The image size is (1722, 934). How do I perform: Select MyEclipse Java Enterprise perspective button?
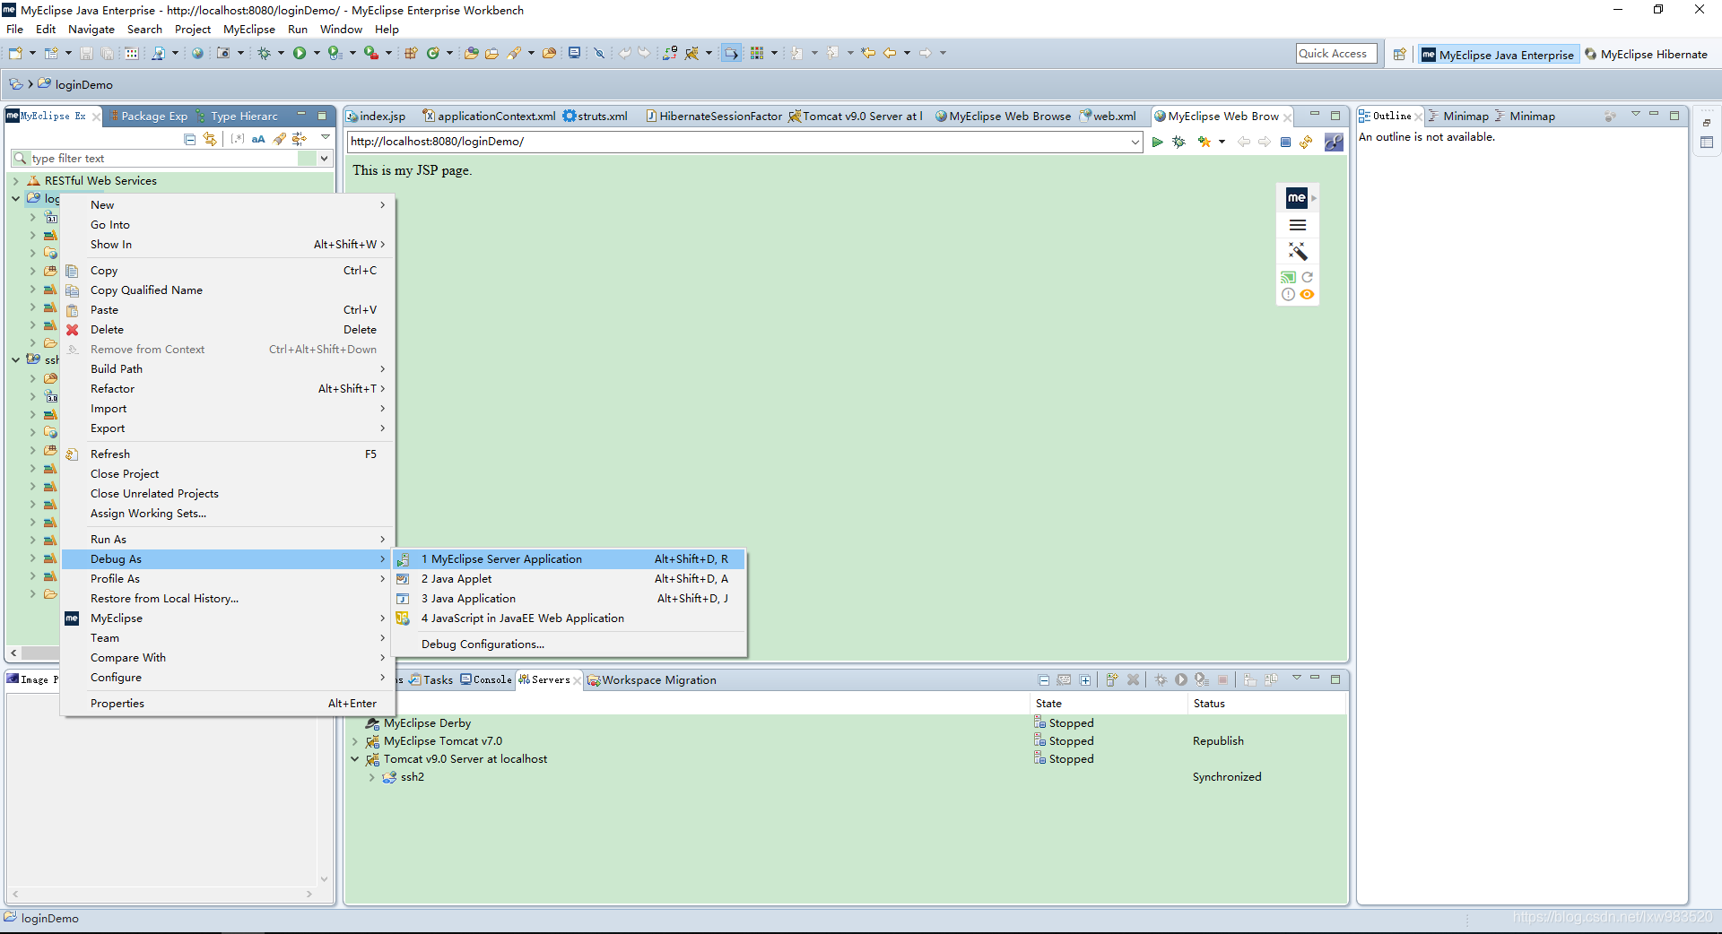pyautogui.click(x=1498, y=55)
